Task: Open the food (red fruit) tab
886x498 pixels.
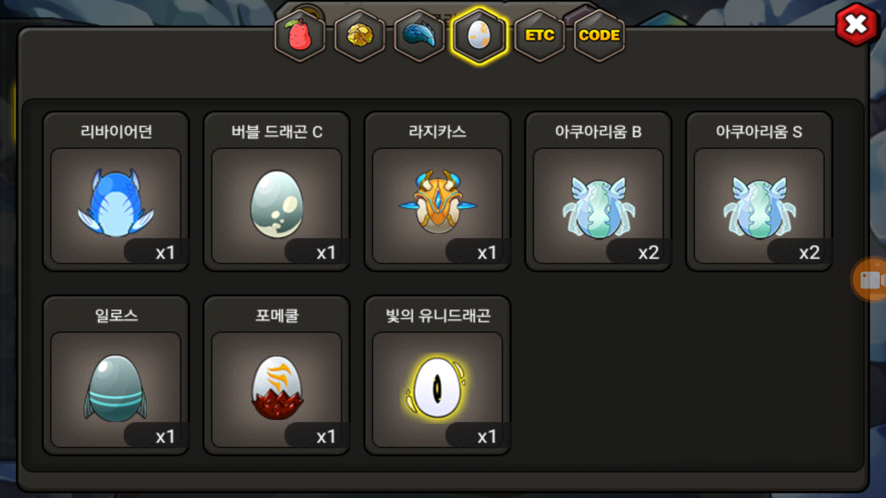Action: [300, 36]
